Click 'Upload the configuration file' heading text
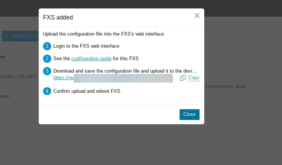Image resolution: width=282 pixels, height=165 pixels. click(x=103, y=34)
